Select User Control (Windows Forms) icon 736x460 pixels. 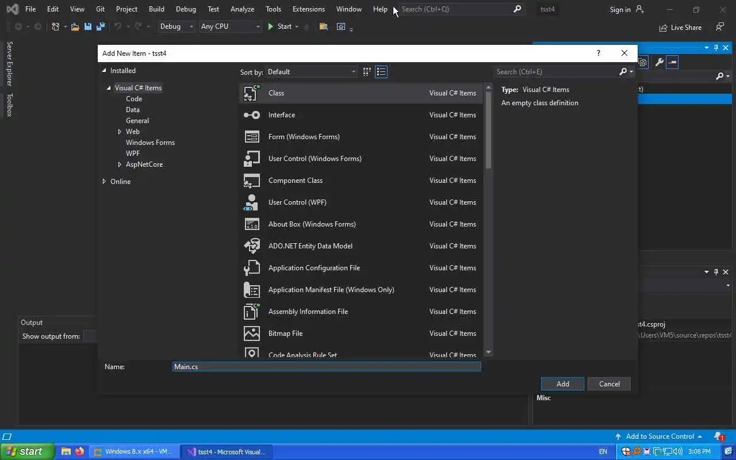coord(252,159)
